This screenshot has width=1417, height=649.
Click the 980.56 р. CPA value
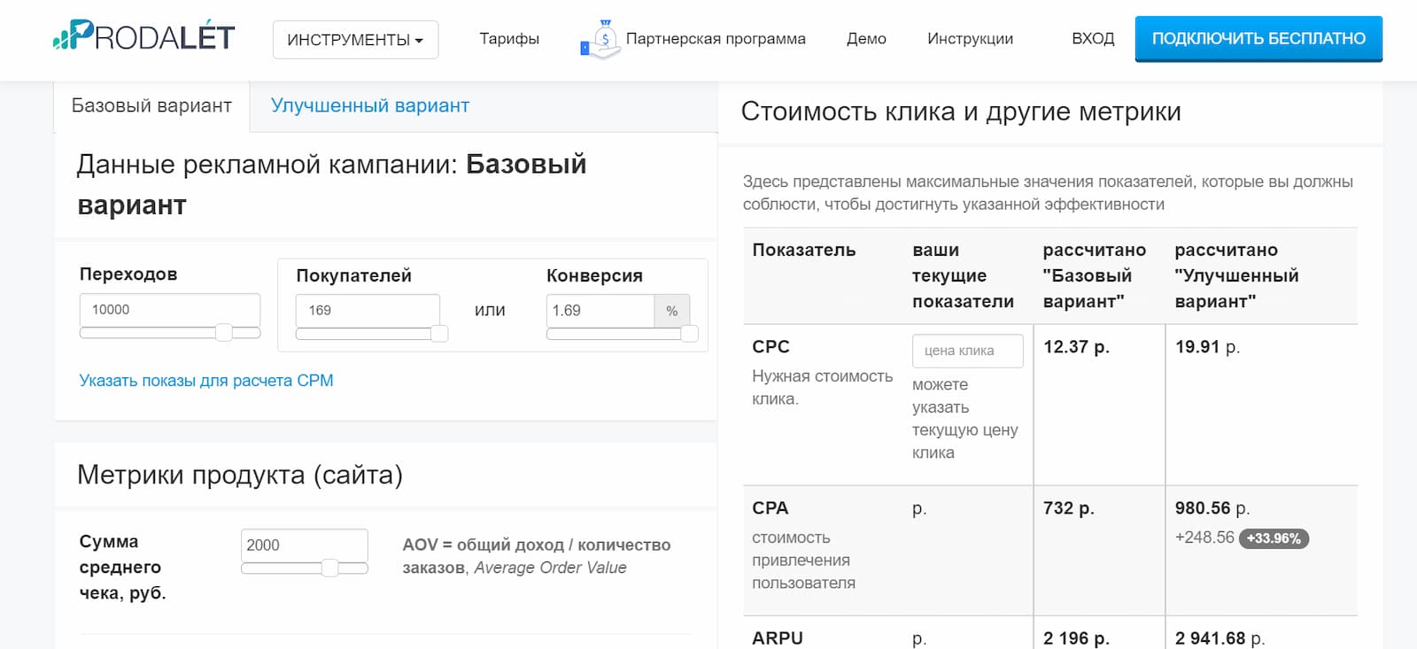pos(1212,508)
